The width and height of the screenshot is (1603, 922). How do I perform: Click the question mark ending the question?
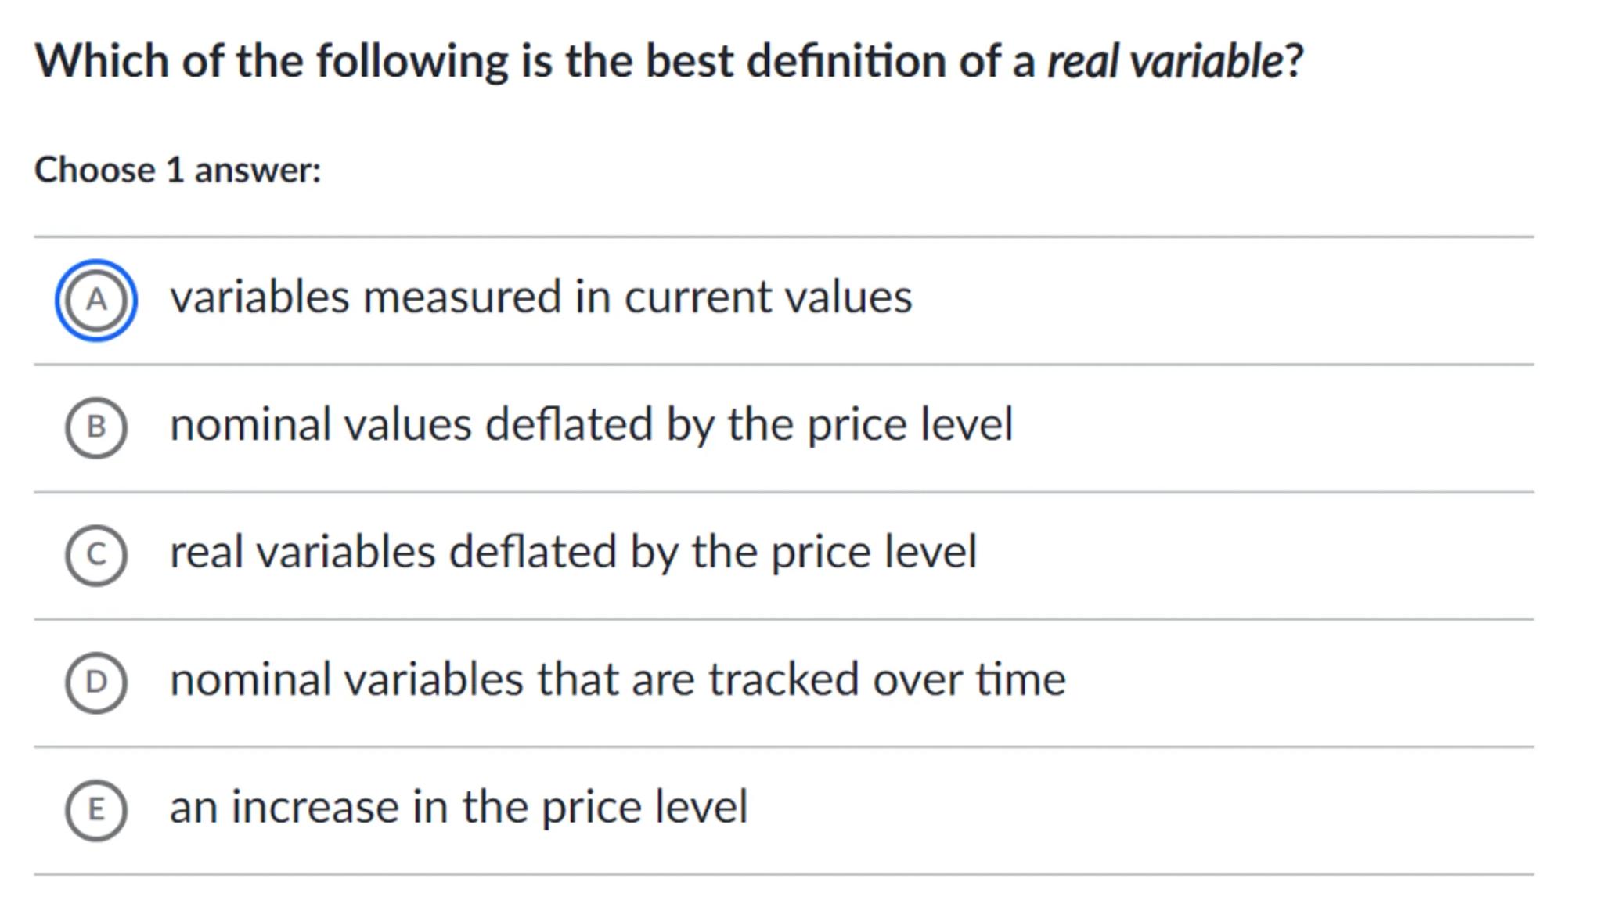click(x=1295, y=61)
